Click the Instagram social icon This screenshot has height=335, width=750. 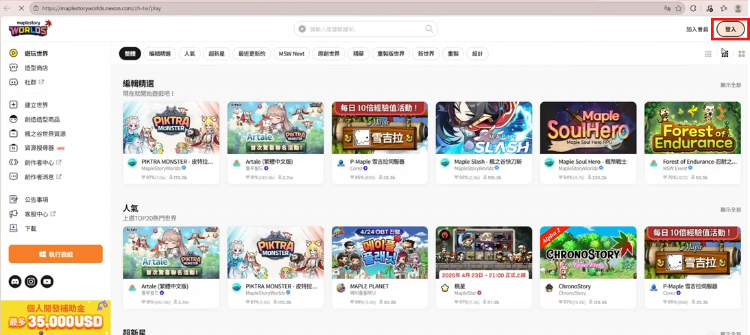tap(31, 282)
